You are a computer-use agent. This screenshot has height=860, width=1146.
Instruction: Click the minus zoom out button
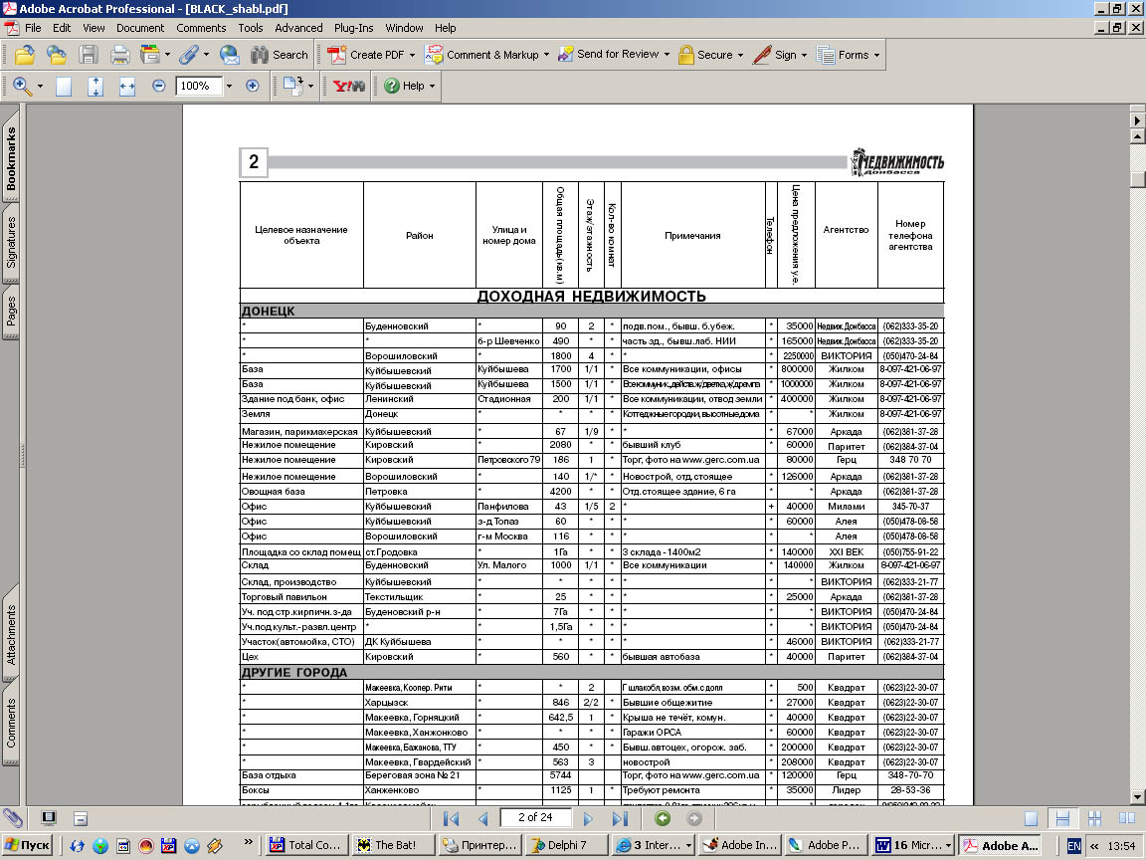click(158, 86)
